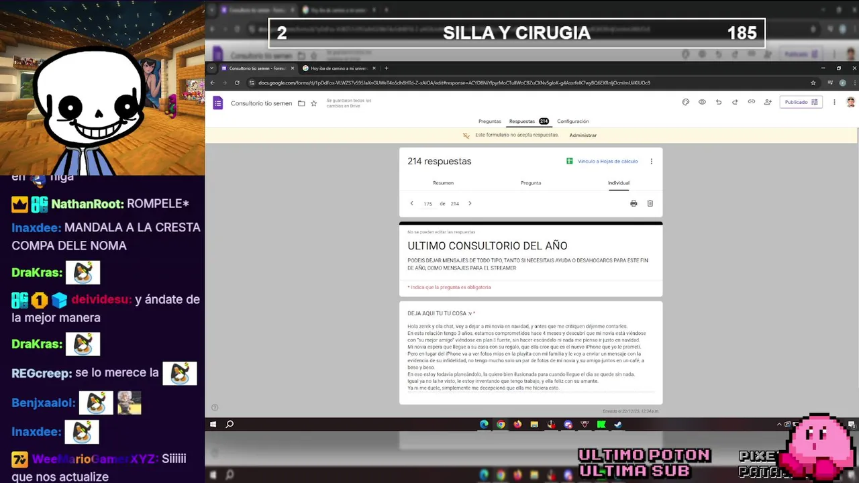Open Windows taskbar search

[230, 424]
